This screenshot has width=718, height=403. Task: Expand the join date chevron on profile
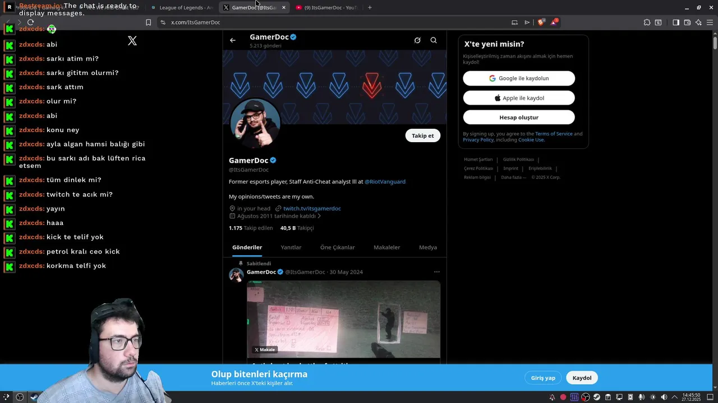(x=319, y=216)
